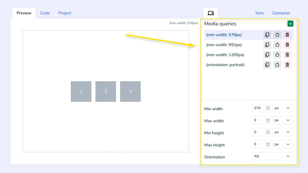Select grid item 2 in the preview
The image size is (308, 173).
tap(105, 91)
